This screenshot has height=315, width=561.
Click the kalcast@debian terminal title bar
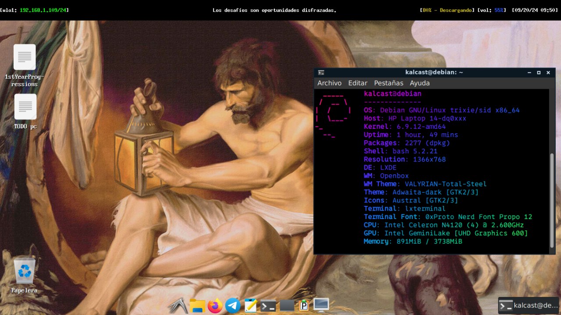(x=434, y=72)
